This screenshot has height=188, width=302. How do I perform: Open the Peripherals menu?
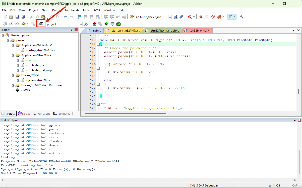(72, 10)
